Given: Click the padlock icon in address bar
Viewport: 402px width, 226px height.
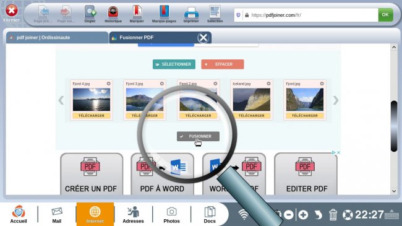Looking at the screenshot, I should (247, 15).
